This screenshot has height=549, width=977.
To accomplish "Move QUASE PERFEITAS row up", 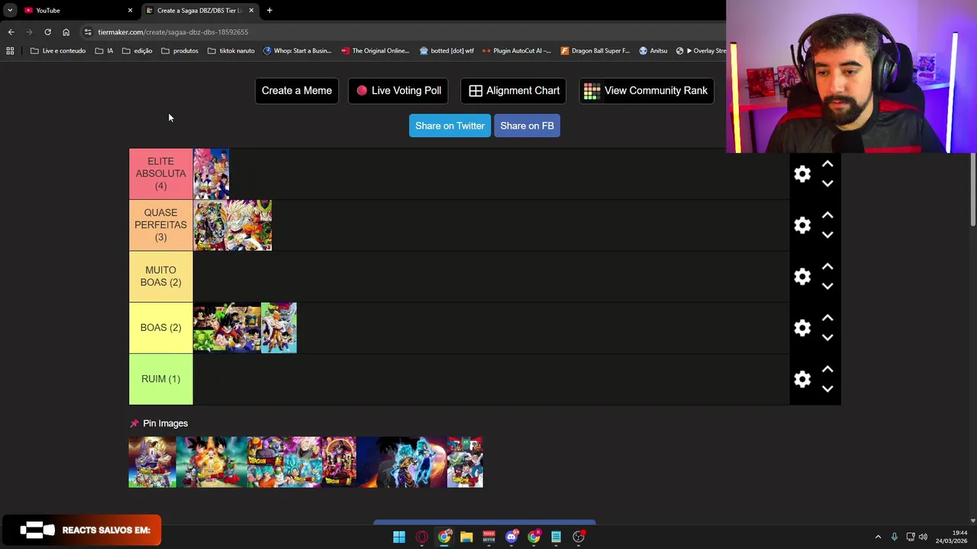I will coord(827,216).
